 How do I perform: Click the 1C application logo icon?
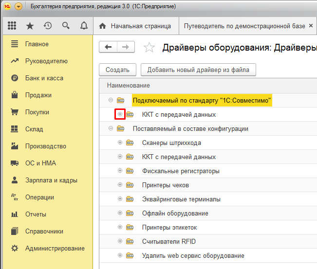pyautogui.click(x=7, y=7)
